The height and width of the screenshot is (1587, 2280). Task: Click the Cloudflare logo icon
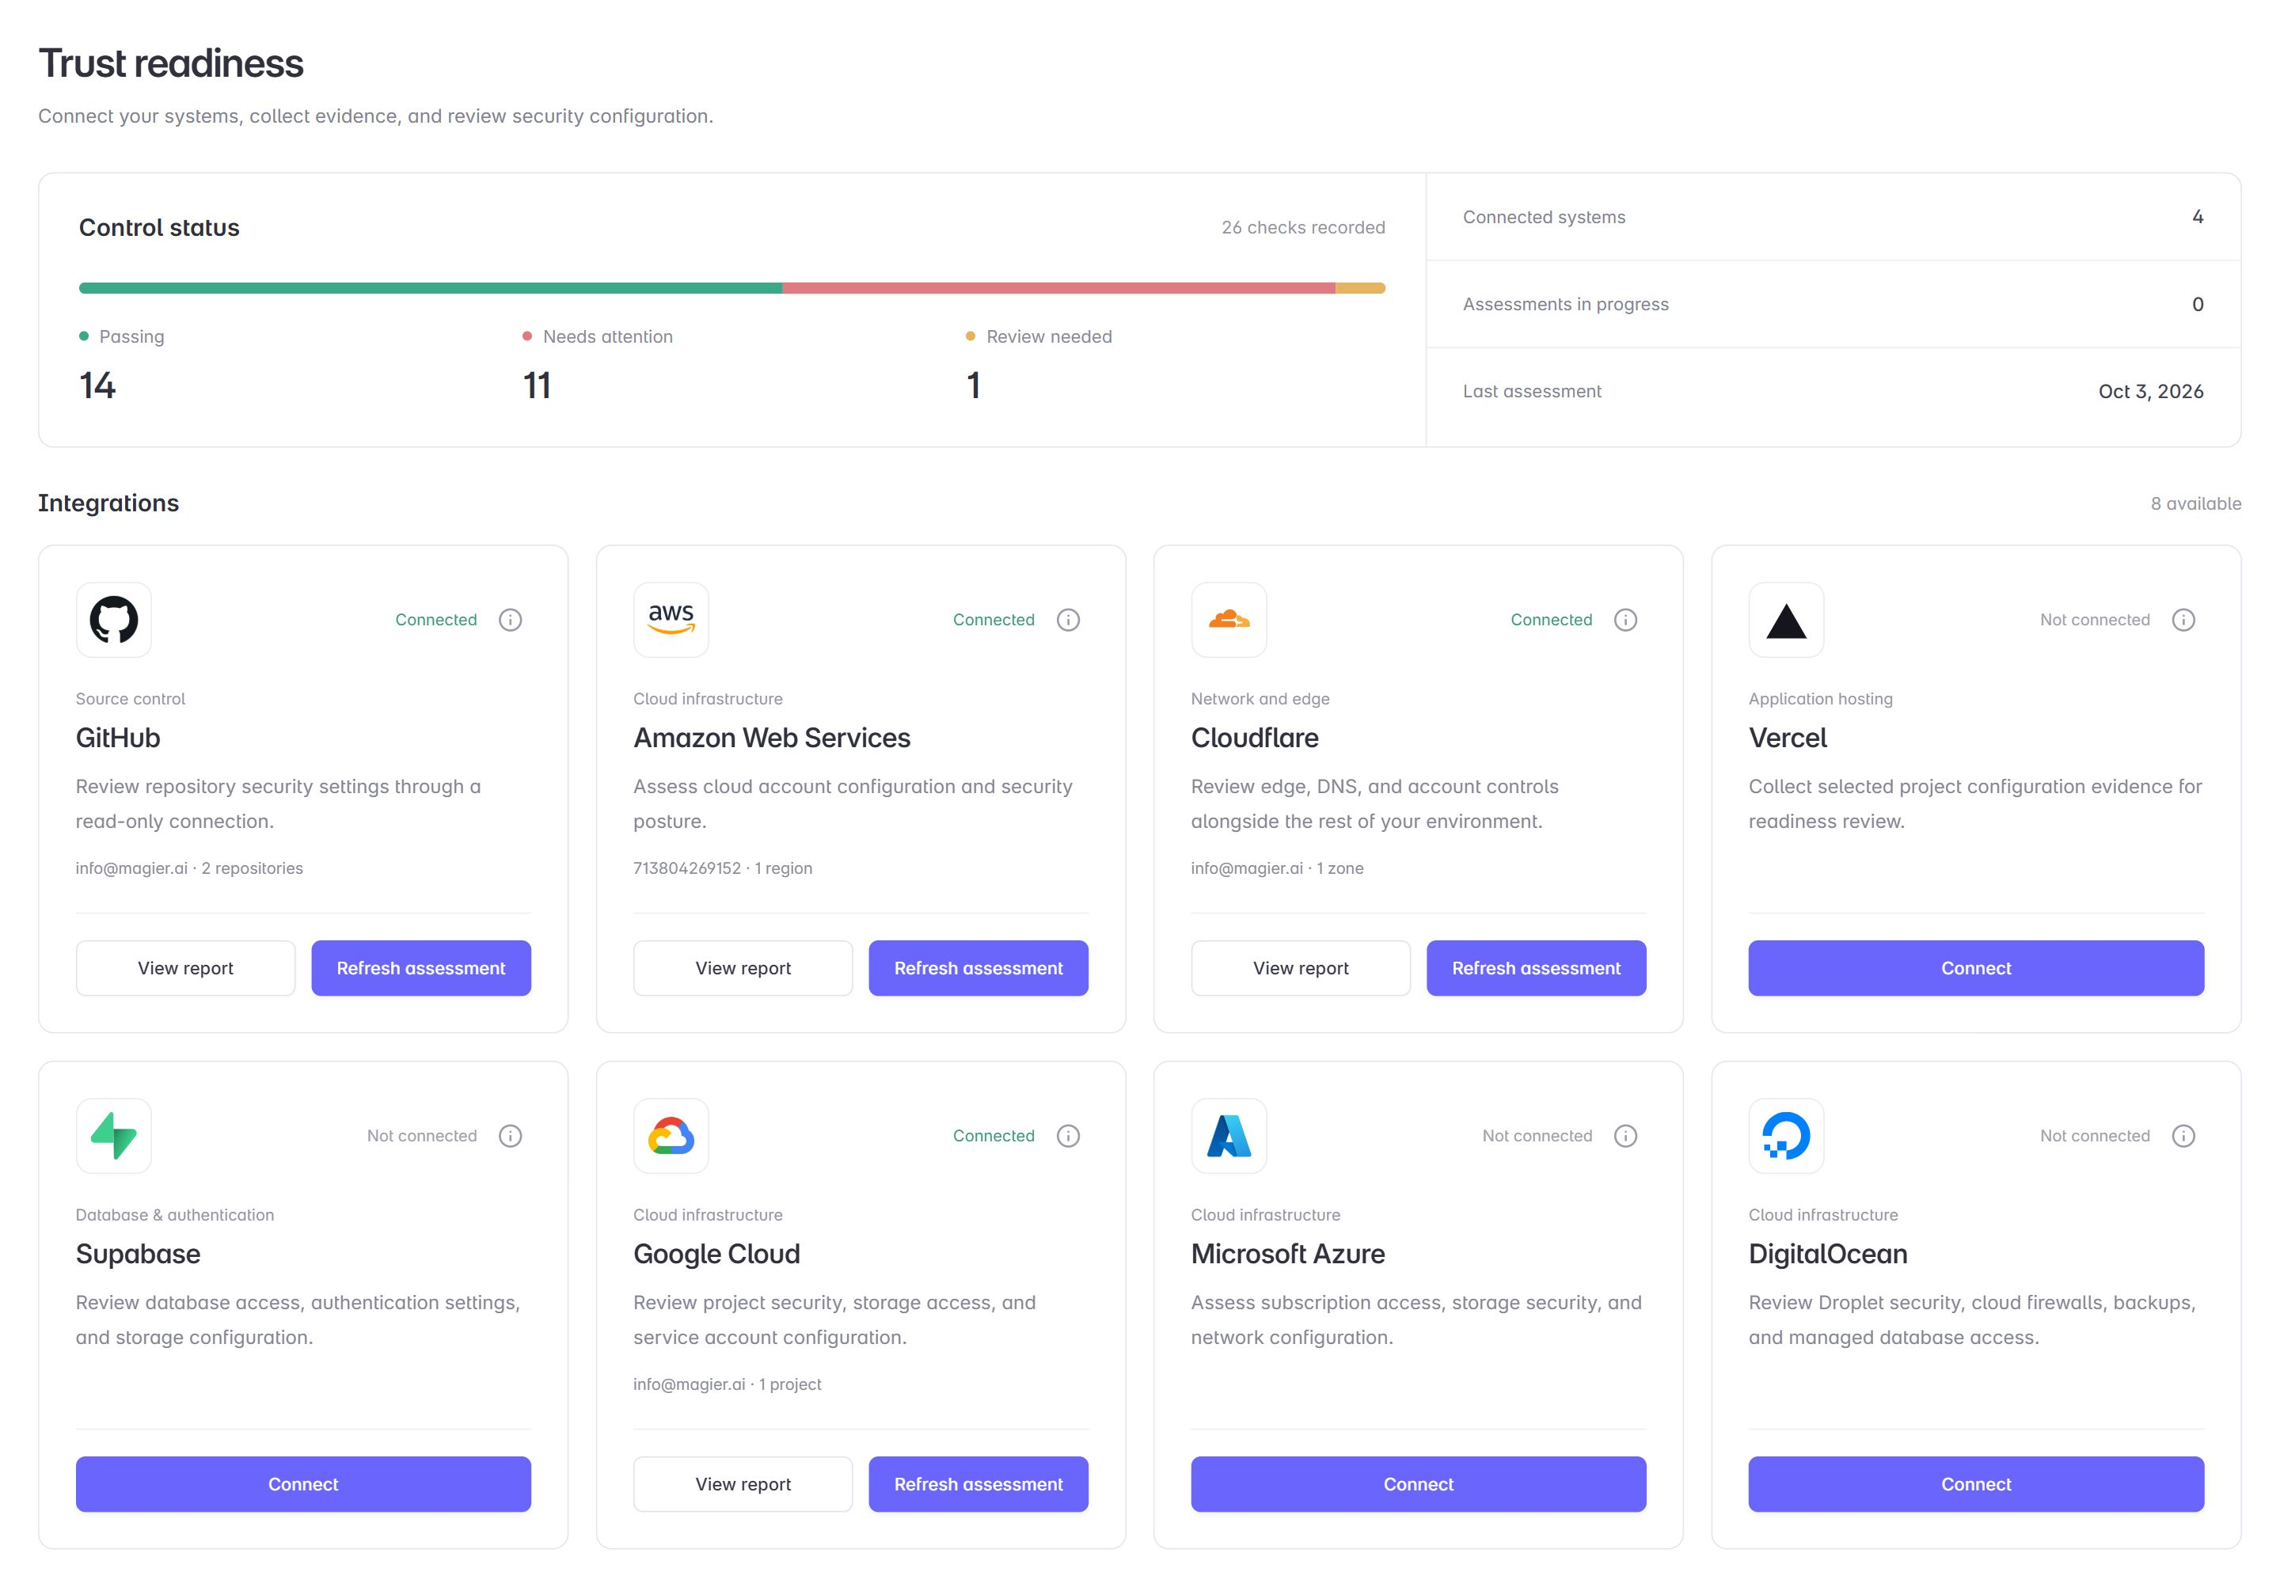(1229, 620)
